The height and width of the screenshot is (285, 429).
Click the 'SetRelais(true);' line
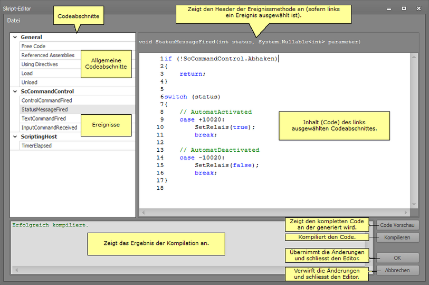[x=225, y=127]
